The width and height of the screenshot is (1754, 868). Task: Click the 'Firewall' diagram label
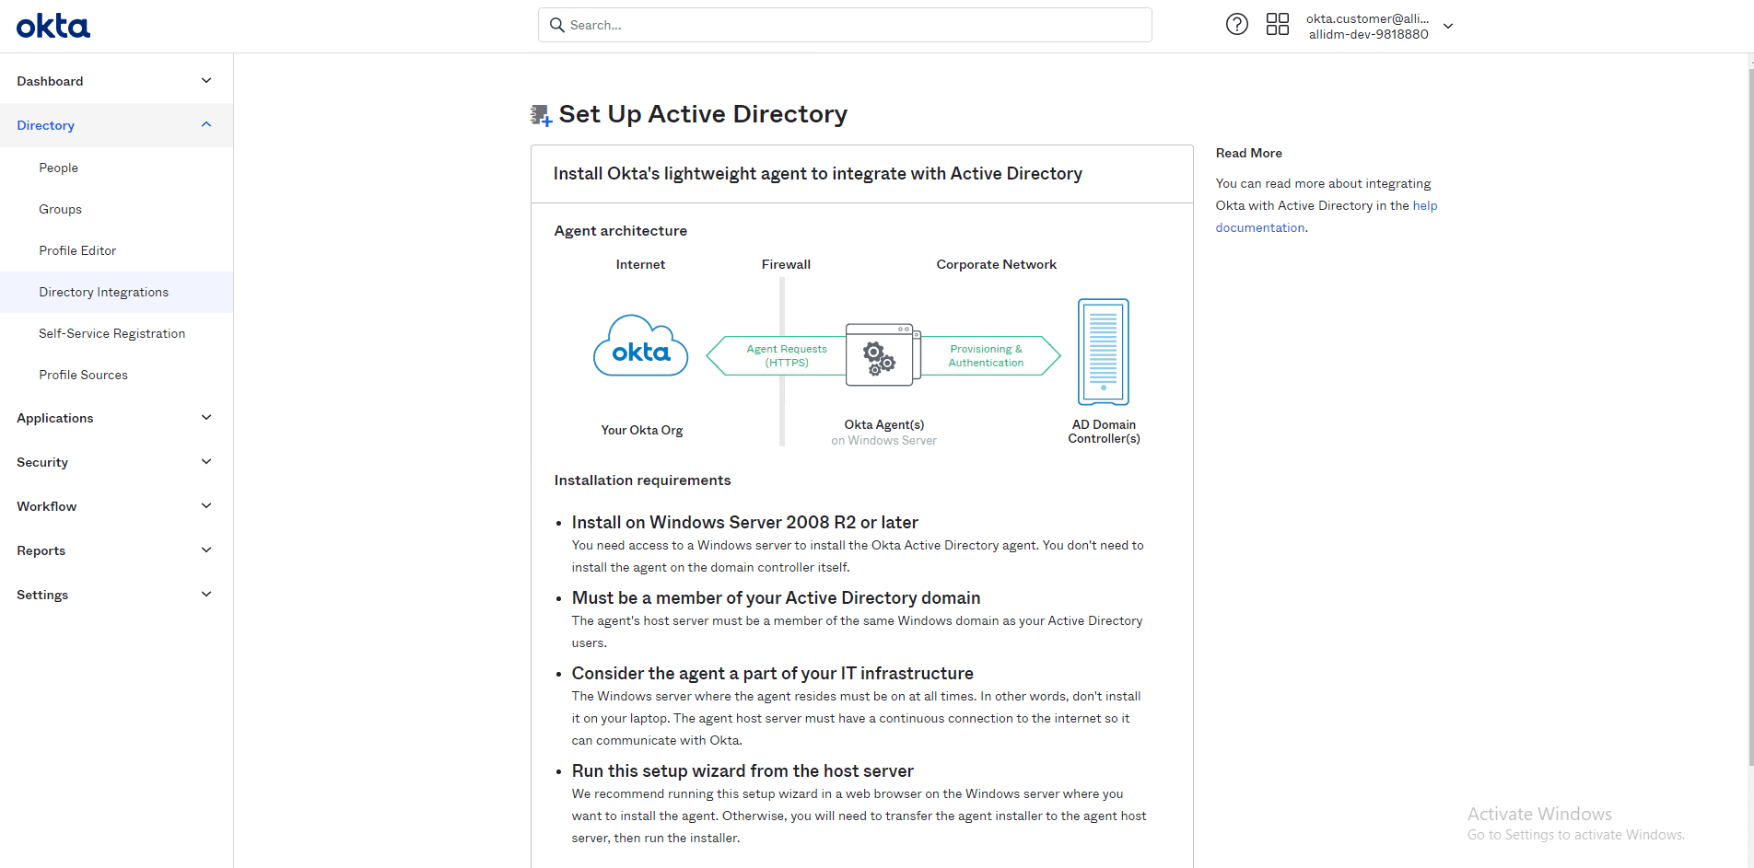[786, 264]
